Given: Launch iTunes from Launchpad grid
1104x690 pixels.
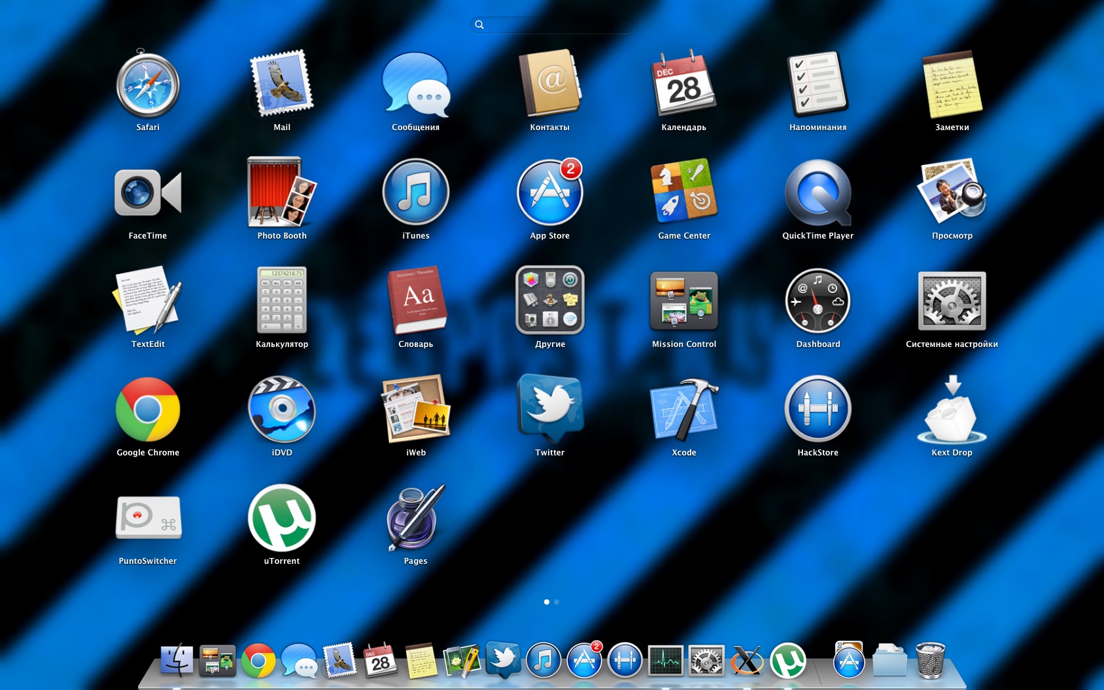Looking at the screenshot, I should click(x=416, y=192).
